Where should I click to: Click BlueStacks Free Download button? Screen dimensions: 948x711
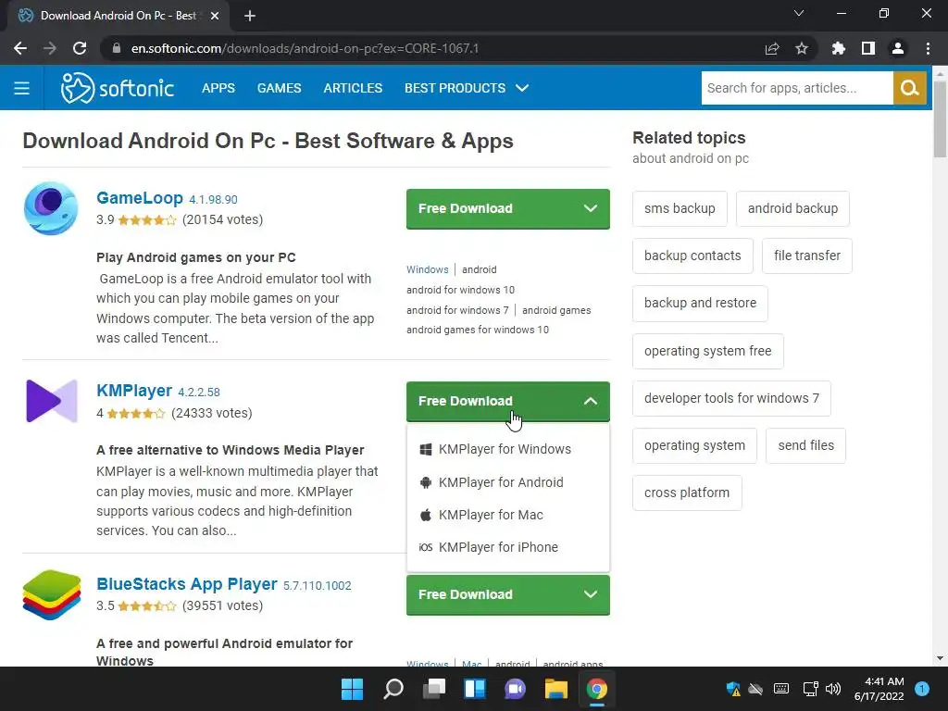[508, 595]
